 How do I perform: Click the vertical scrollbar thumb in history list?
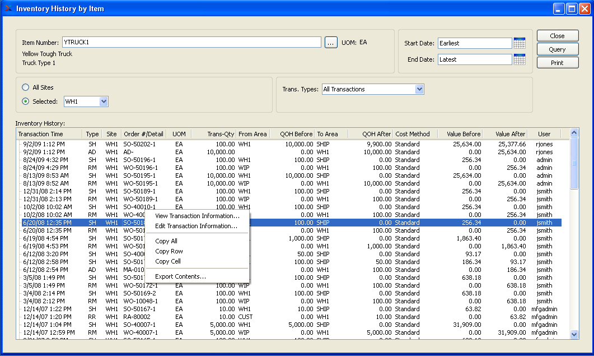tap(574, 164)
